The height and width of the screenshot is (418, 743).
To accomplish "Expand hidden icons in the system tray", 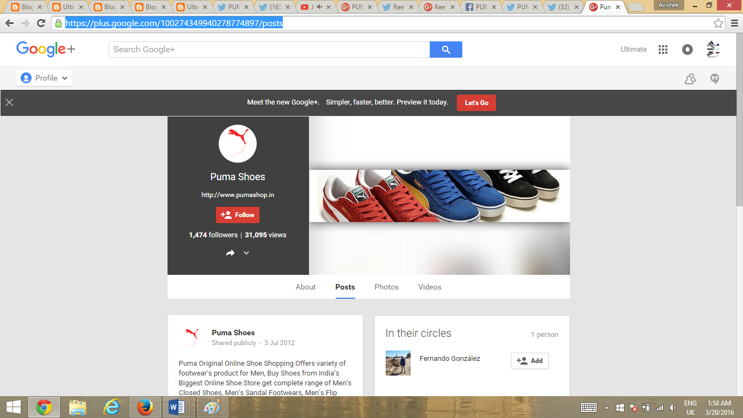I will click(606, 407).
